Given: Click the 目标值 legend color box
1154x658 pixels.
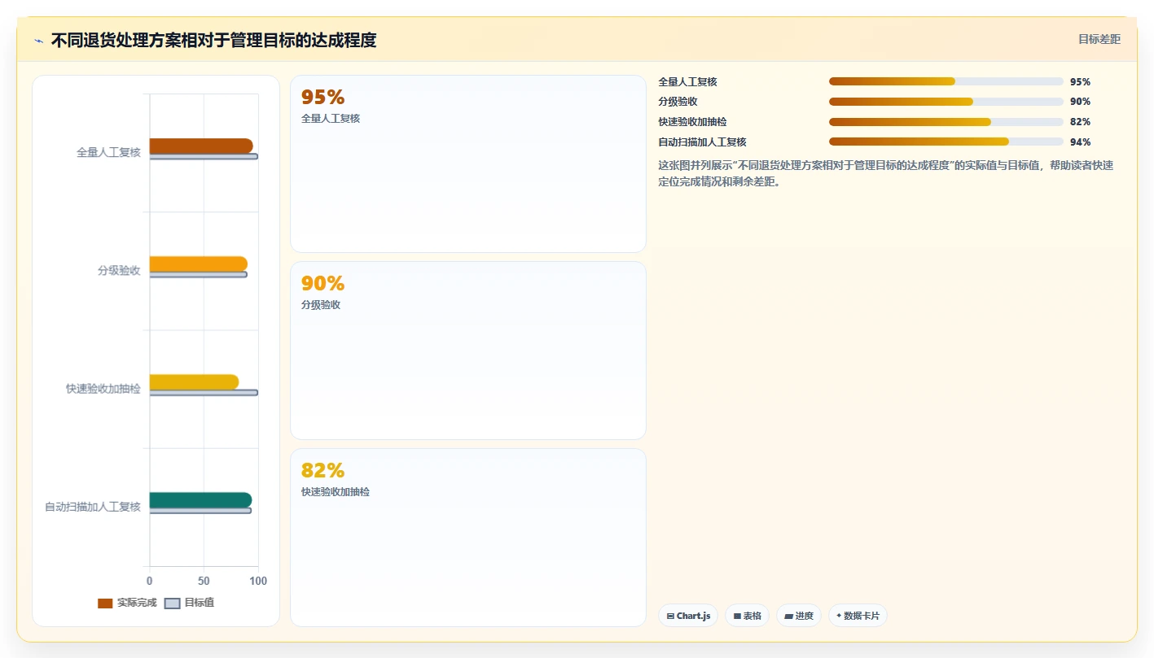Looking at the screenshot, I should pyautogui.click(x=172, y=604).
